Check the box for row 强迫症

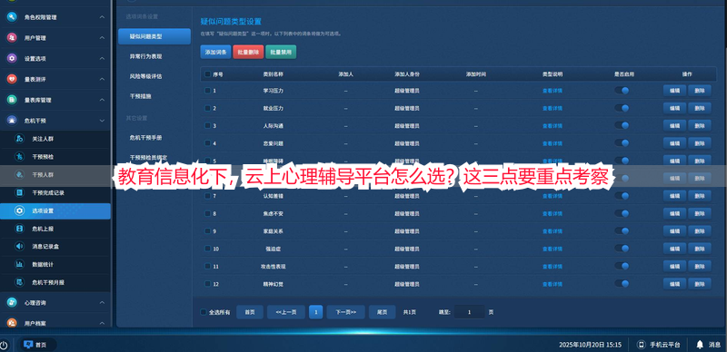[x=207, y=249]
